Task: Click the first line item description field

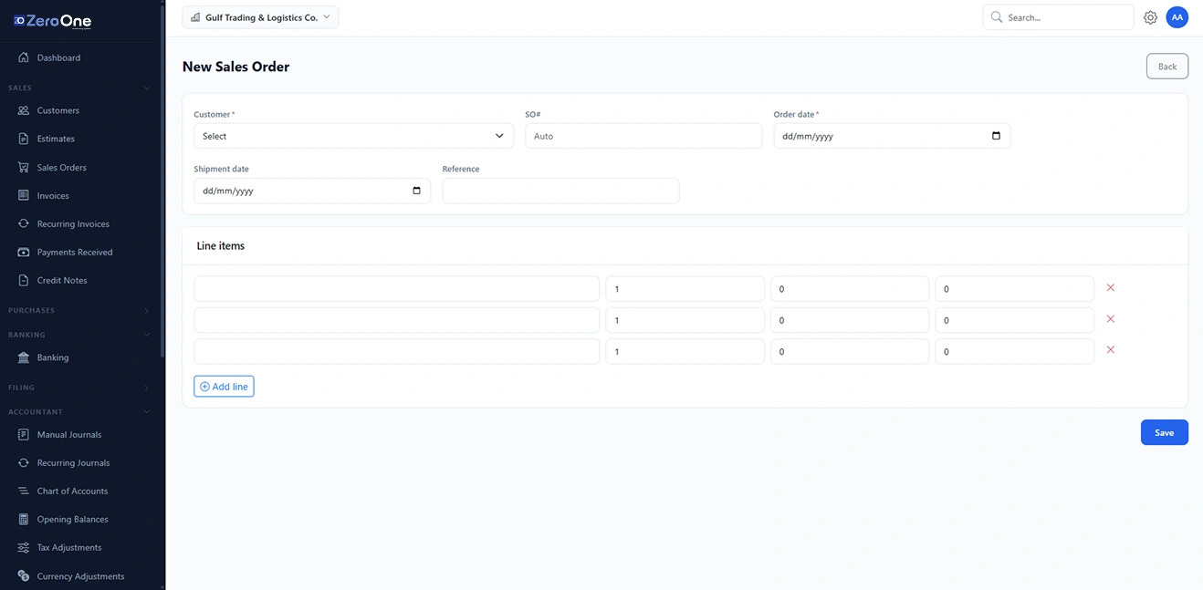Action: coord(396,289)
